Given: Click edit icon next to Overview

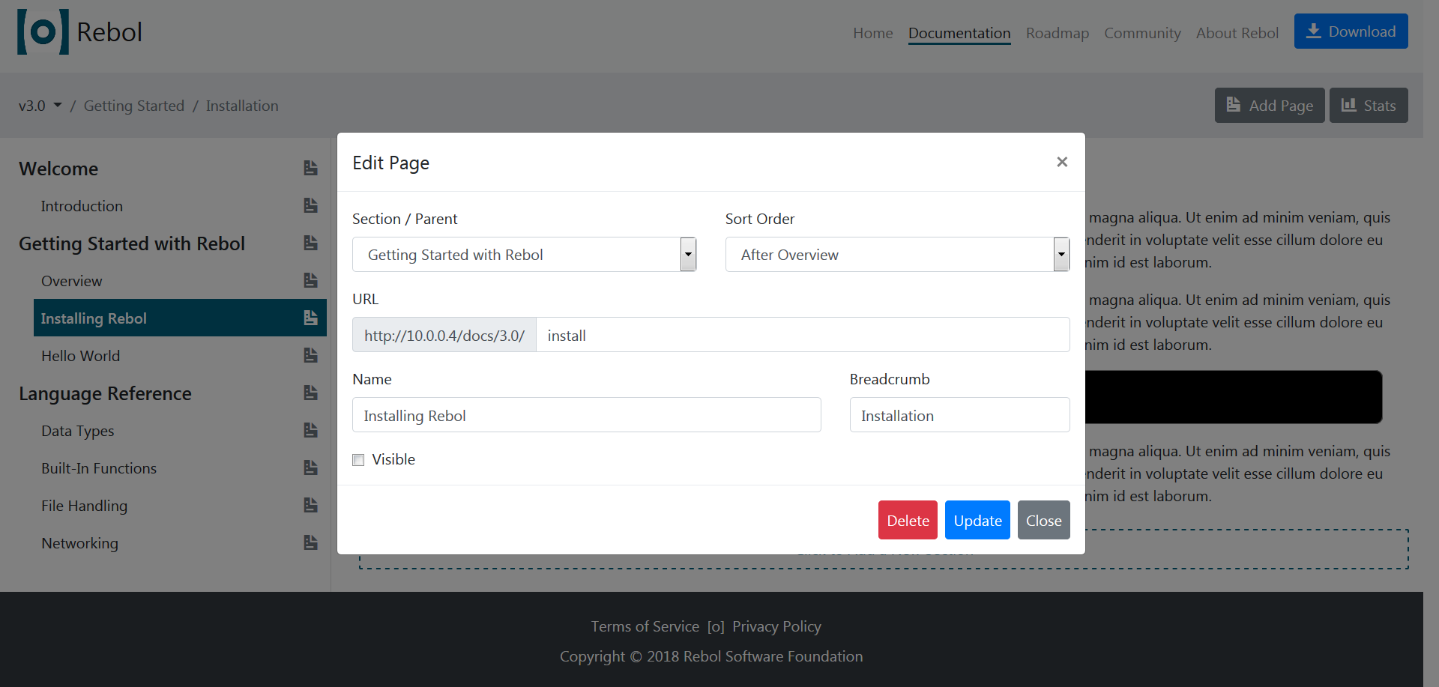Looking at the screenshot, I should coord(310,280).
